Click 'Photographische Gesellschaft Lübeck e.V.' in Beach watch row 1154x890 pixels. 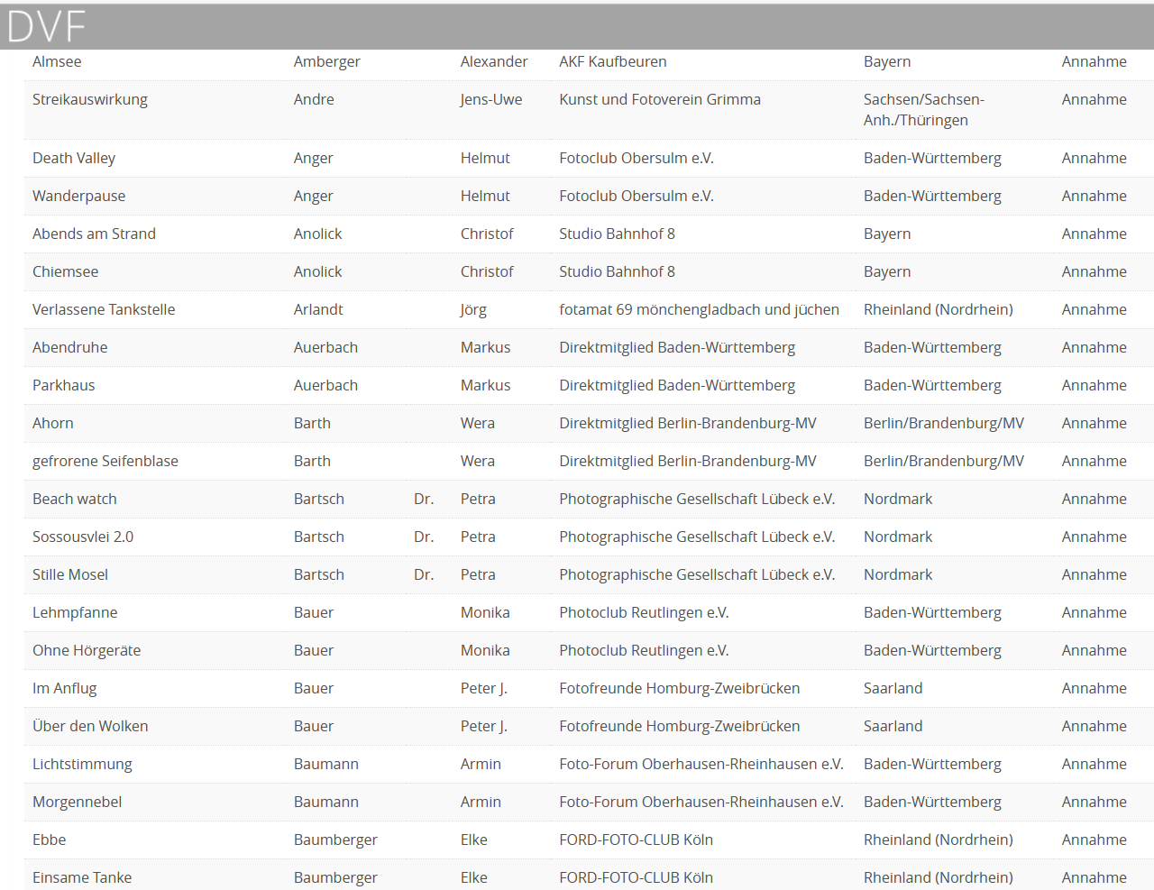tap(697, 499)
